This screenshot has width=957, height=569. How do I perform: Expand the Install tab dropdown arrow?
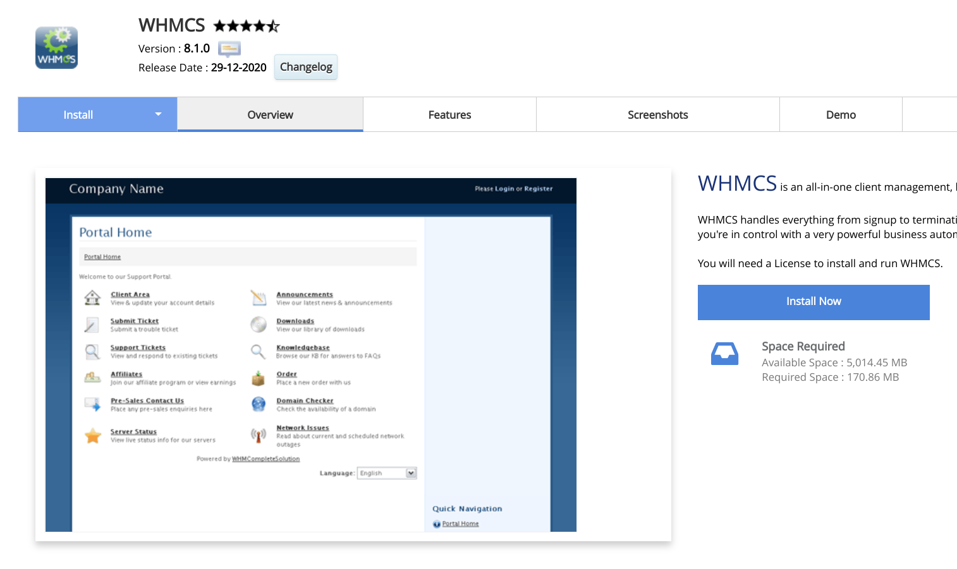pos(158,114)
